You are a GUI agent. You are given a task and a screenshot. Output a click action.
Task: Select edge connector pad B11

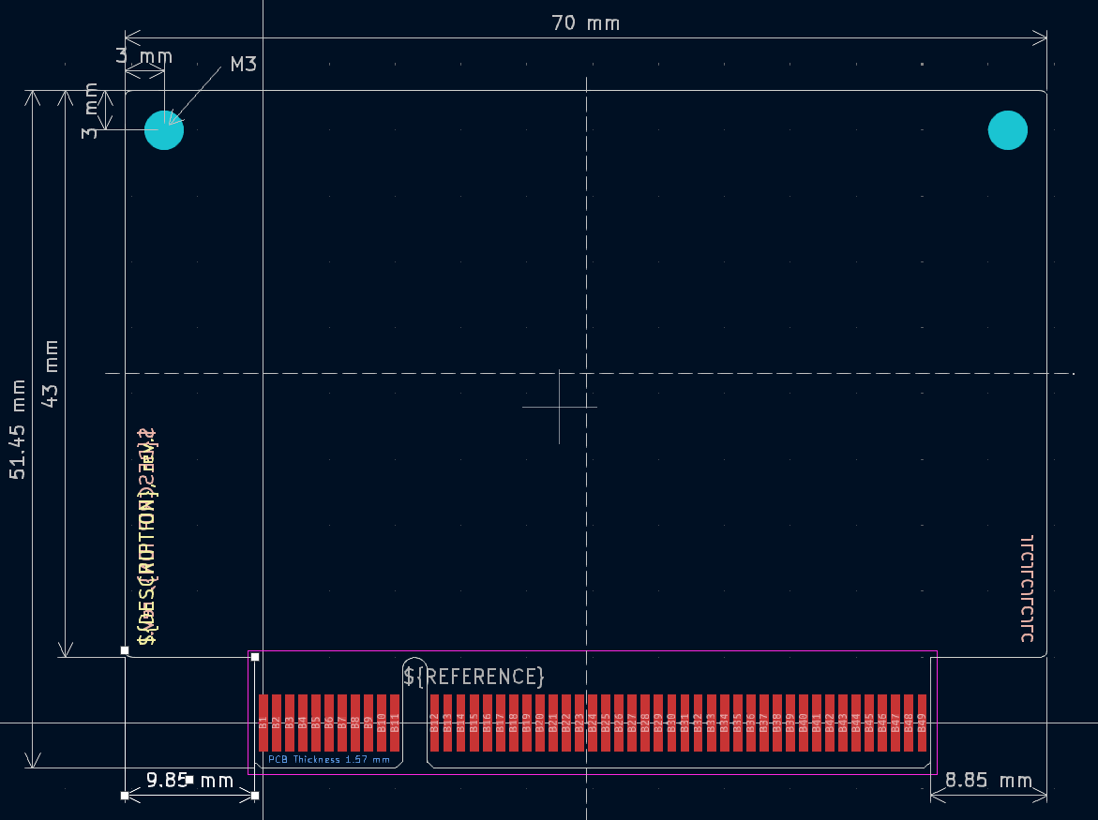point(395,723)
